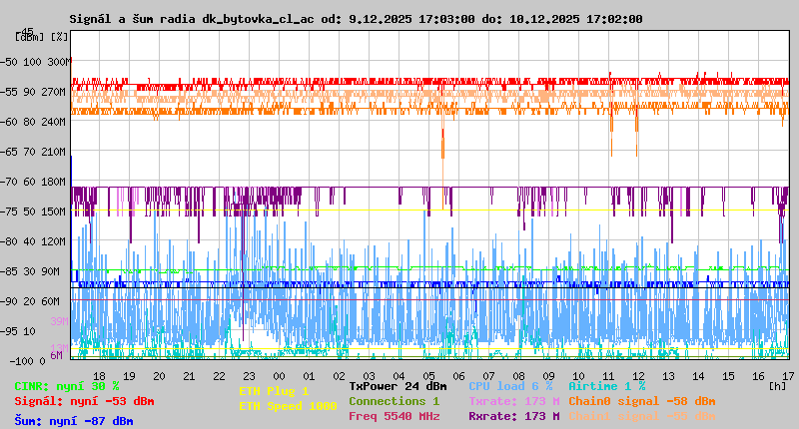This screenshot has height=429, width=799.
Task: Click the '12' hour tick on x-axis
Action: 638,376
